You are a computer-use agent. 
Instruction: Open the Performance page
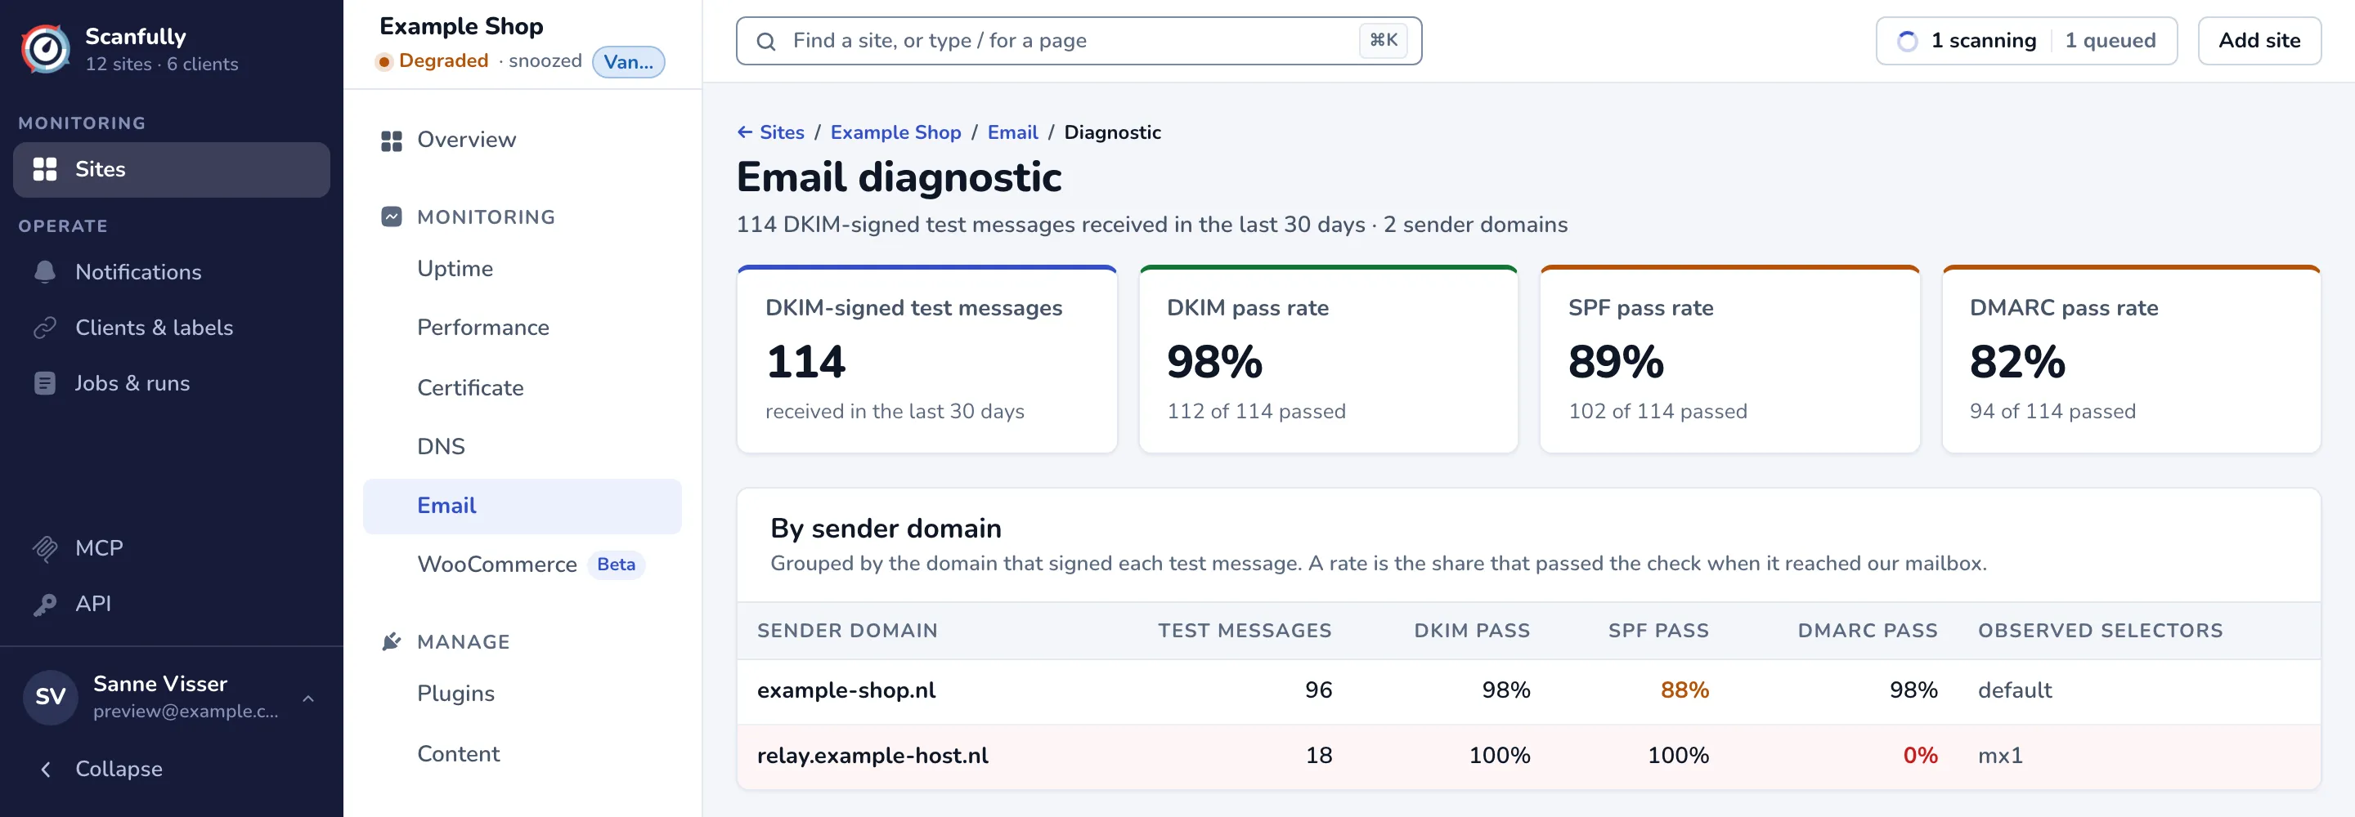tap(523, 328)
